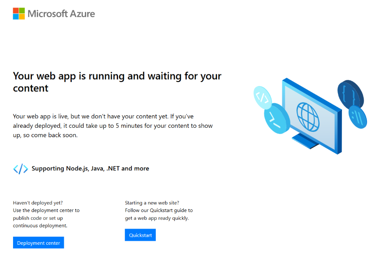The image size is (377, 256).
Task: Click the Supporting Node.js, Java, .NET text
Action: (90, 169)
